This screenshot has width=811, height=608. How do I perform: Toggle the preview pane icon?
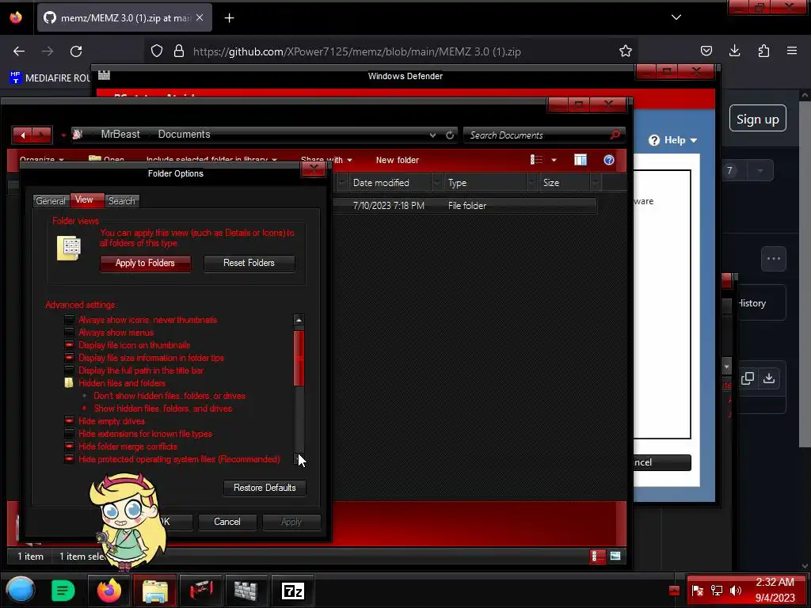point(581,160)
